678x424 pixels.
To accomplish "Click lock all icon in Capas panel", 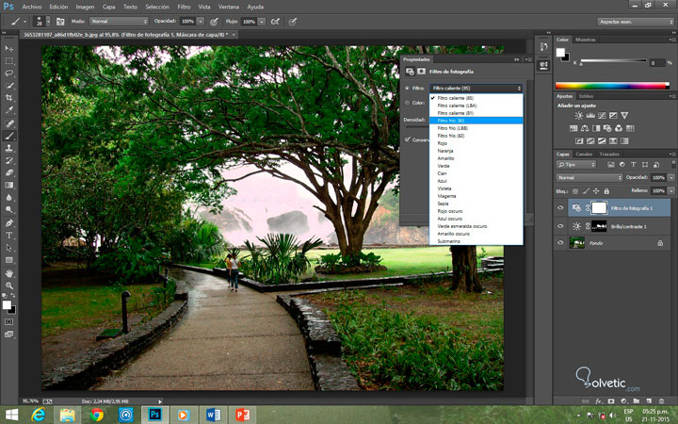I will 606,190.
